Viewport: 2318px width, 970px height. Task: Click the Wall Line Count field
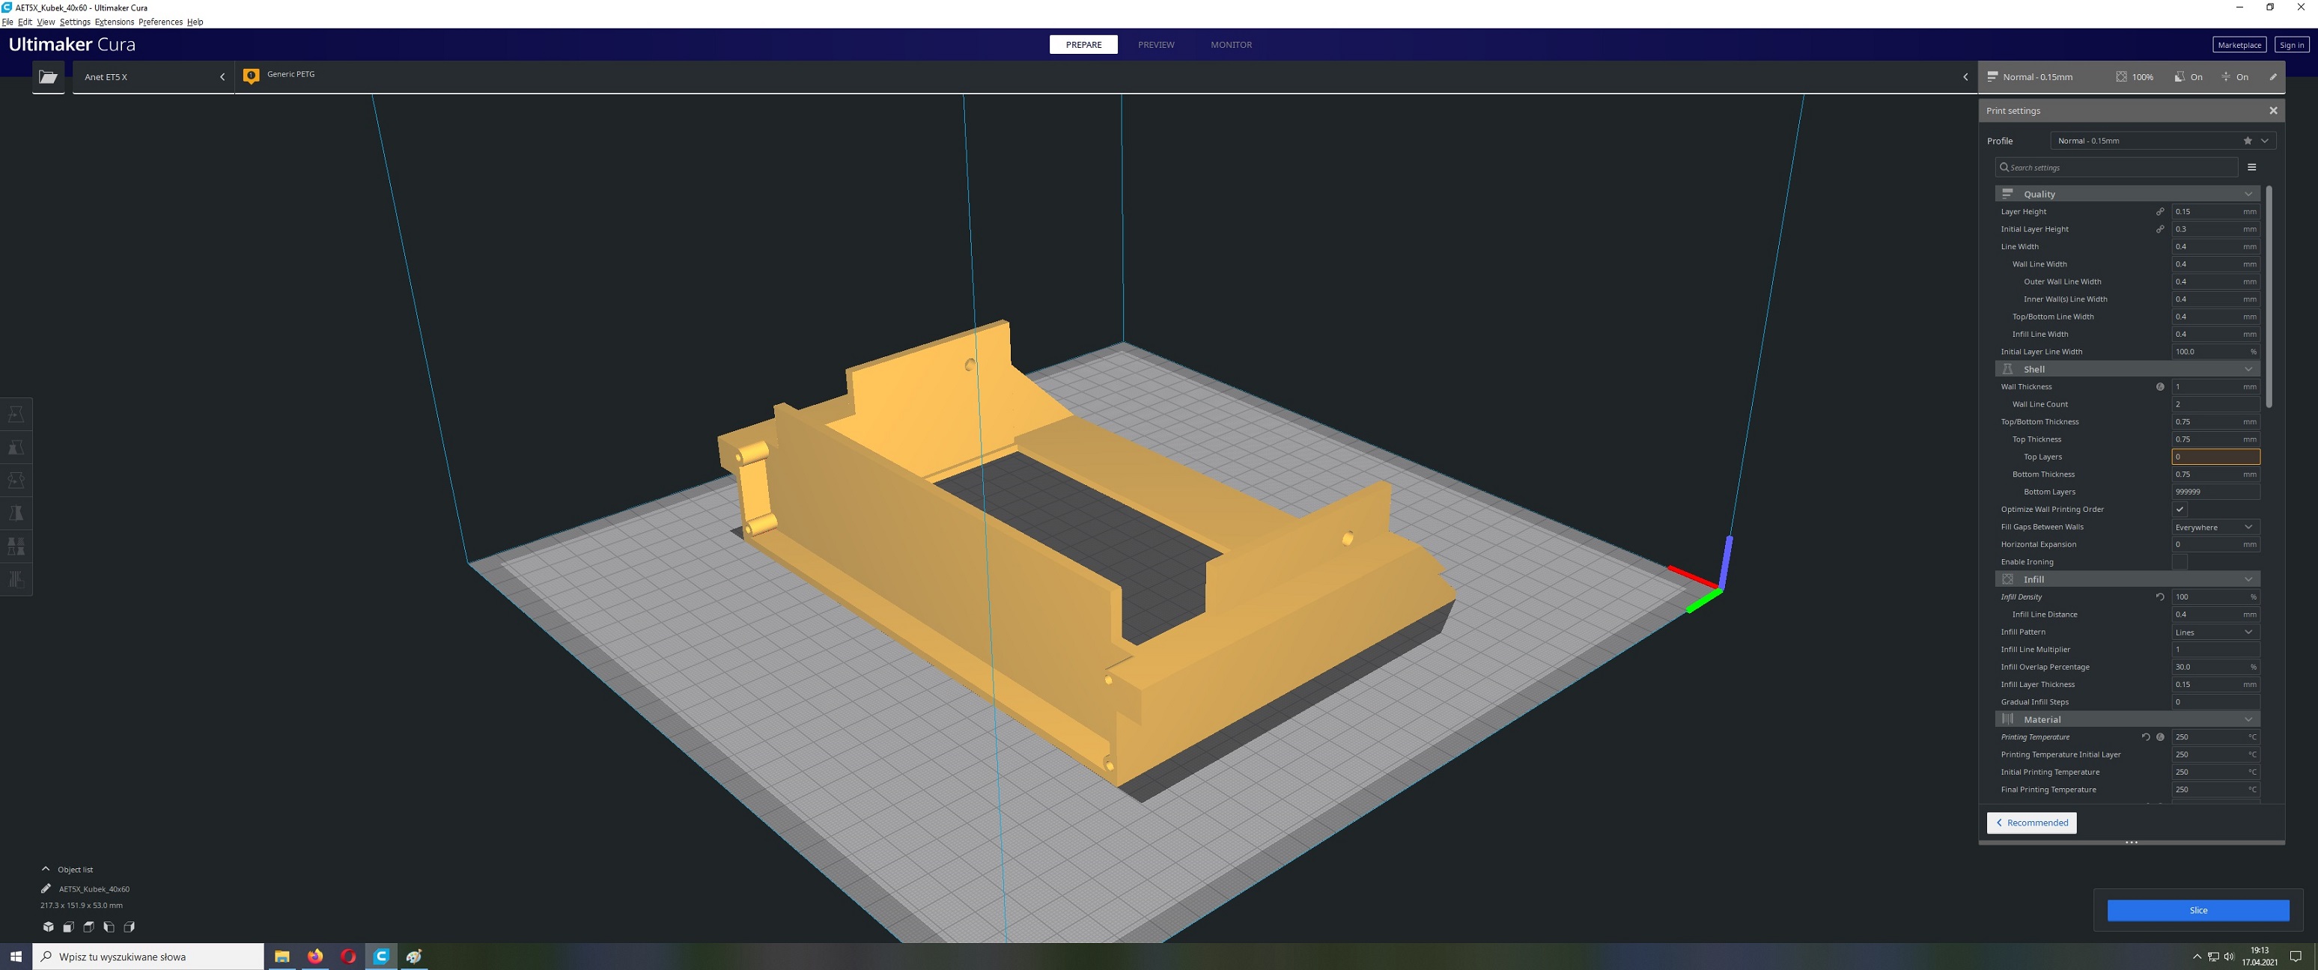tap(2215, 404)
